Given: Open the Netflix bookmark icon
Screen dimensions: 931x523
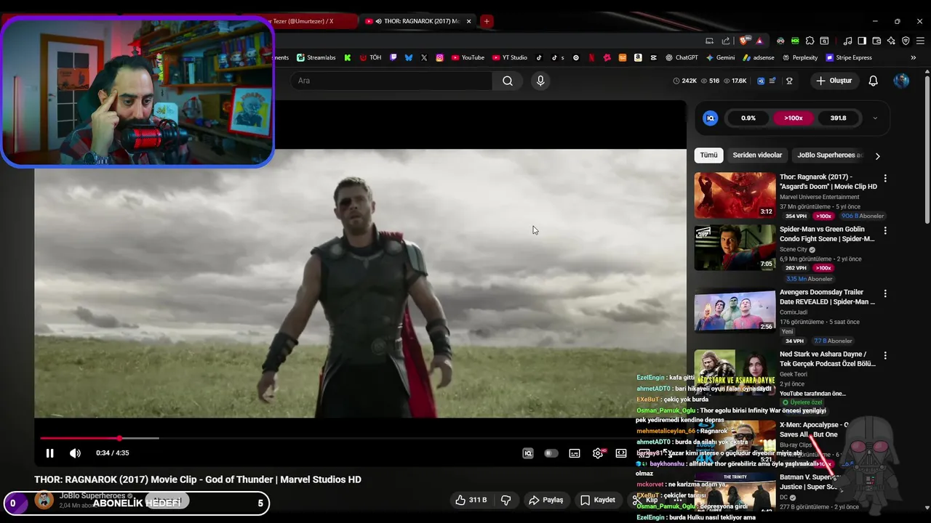Looking at the screenshot, I should pyautogui.click(x=591, y=57).
